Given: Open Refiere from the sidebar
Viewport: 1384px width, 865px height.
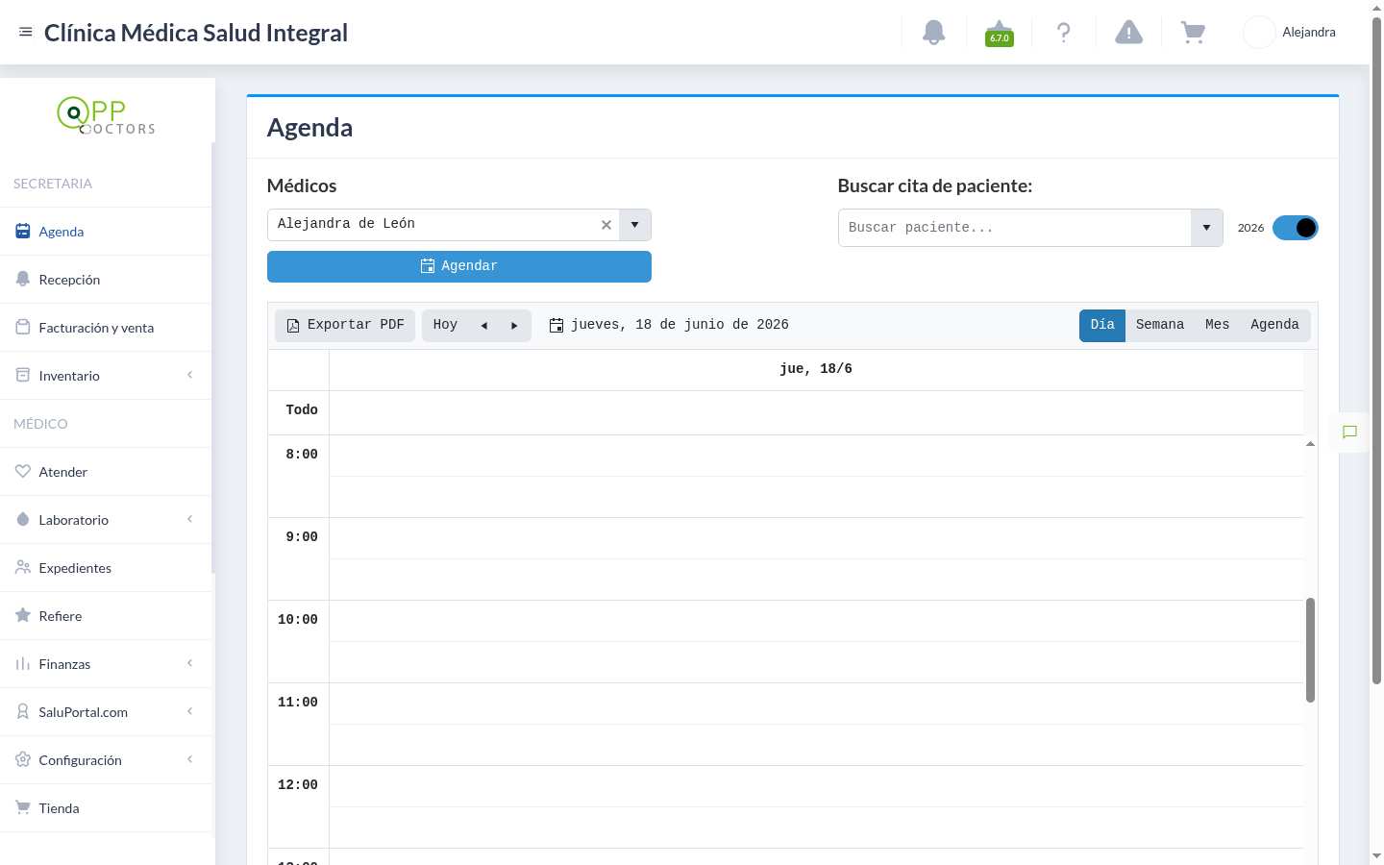Looking at the screenshot, I should point(106,616).
